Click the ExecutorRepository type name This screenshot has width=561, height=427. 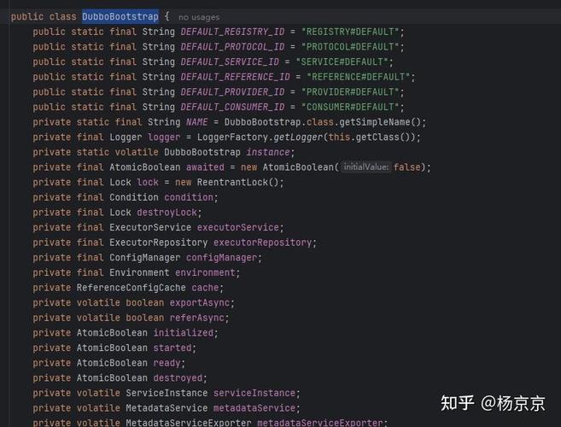(x=159, y=243)
